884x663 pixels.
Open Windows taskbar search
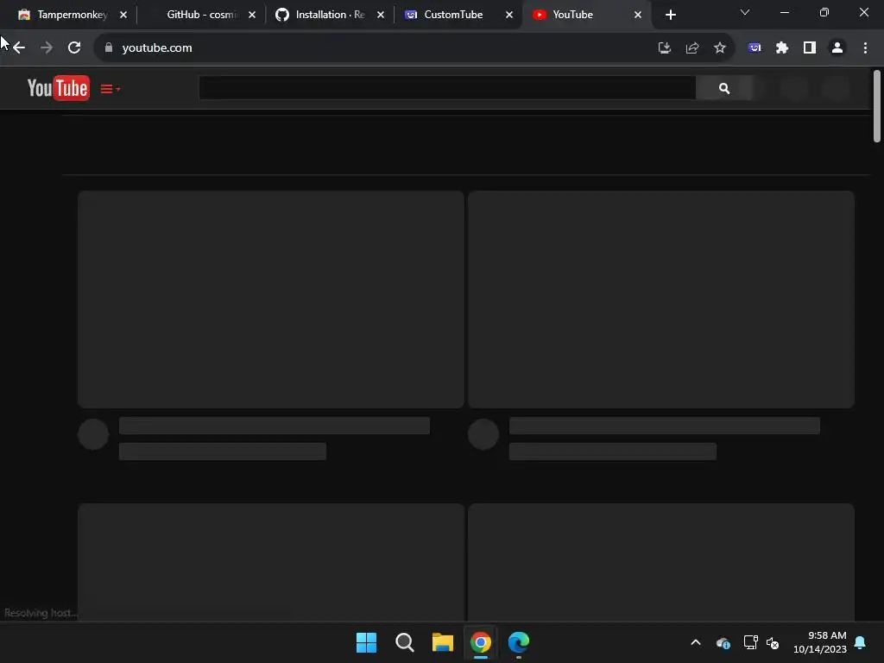(404, 642)
